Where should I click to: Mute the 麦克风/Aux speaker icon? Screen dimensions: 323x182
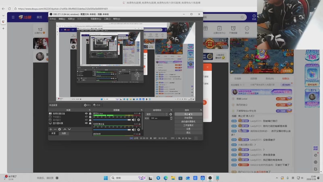[134, 120]
